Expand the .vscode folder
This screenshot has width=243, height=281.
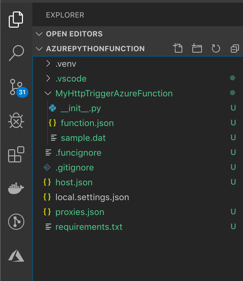coord(71,79)
